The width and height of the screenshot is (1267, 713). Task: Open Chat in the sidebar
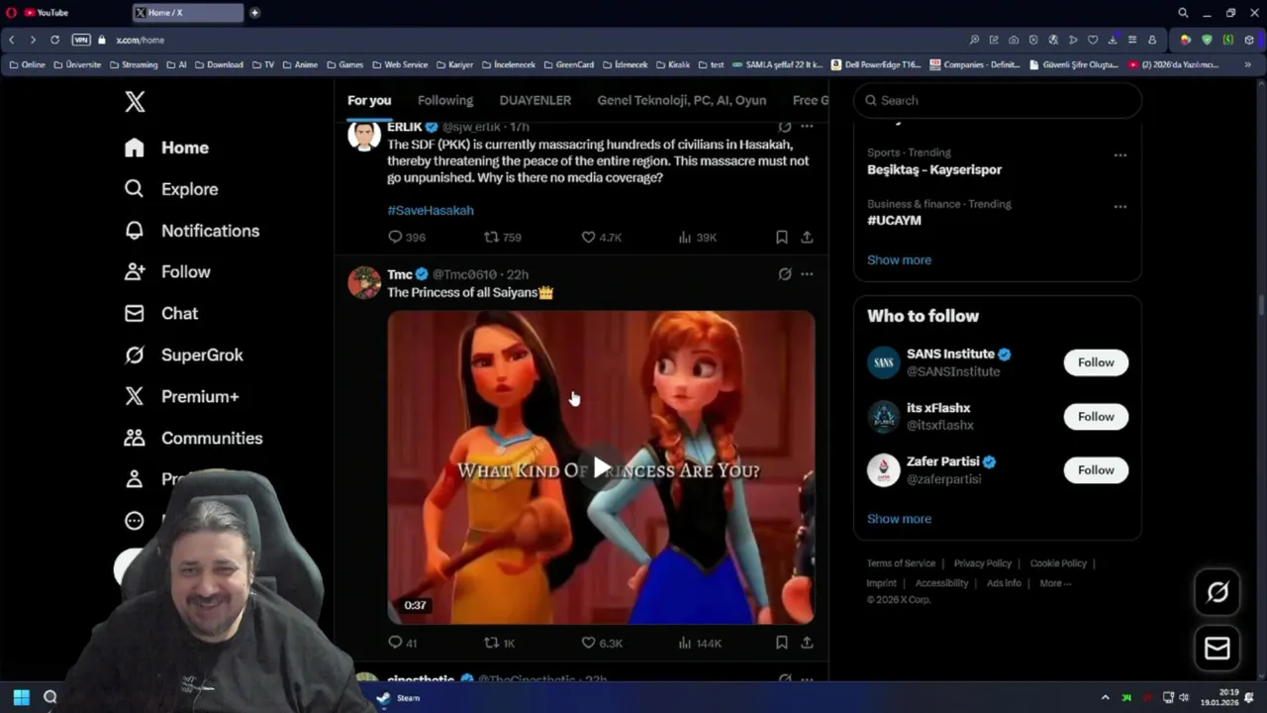coord(161,313)
